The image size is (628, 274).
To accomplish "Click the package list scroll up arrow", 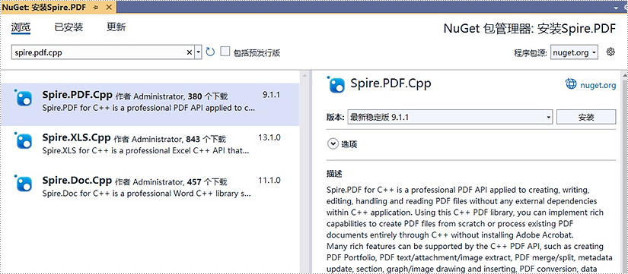I will click(x=304, y=75).
